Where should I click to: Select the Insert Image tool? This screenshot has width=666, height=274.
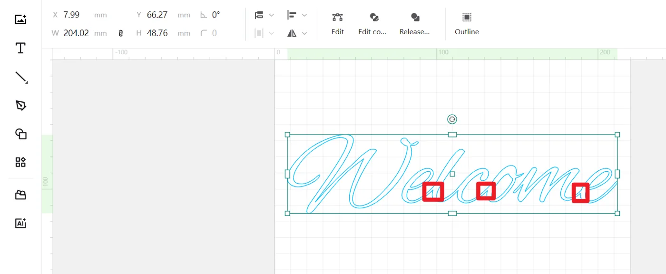(20, 20)
